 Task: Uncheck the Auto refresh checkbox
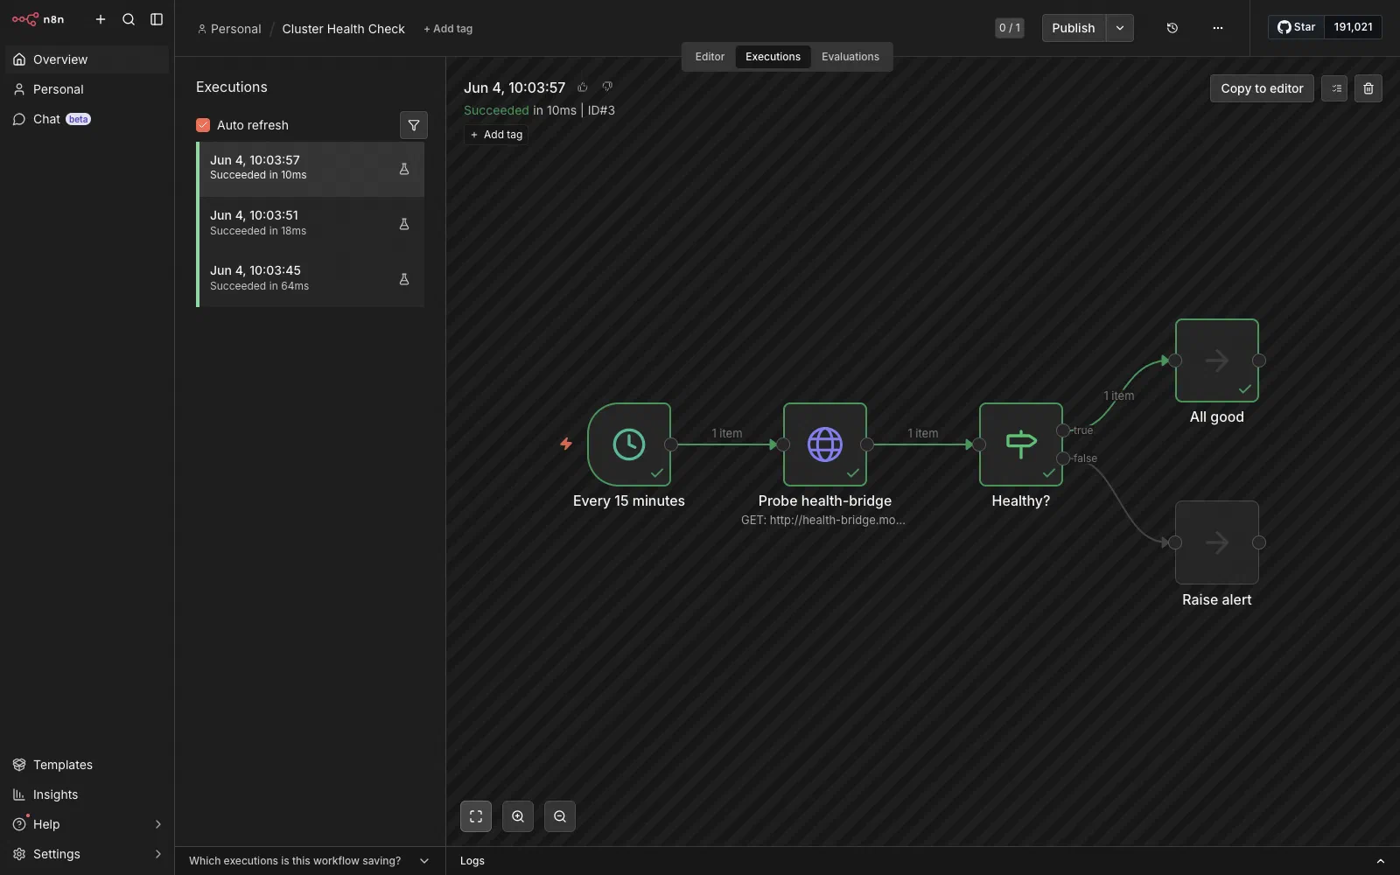coord(203,125)
